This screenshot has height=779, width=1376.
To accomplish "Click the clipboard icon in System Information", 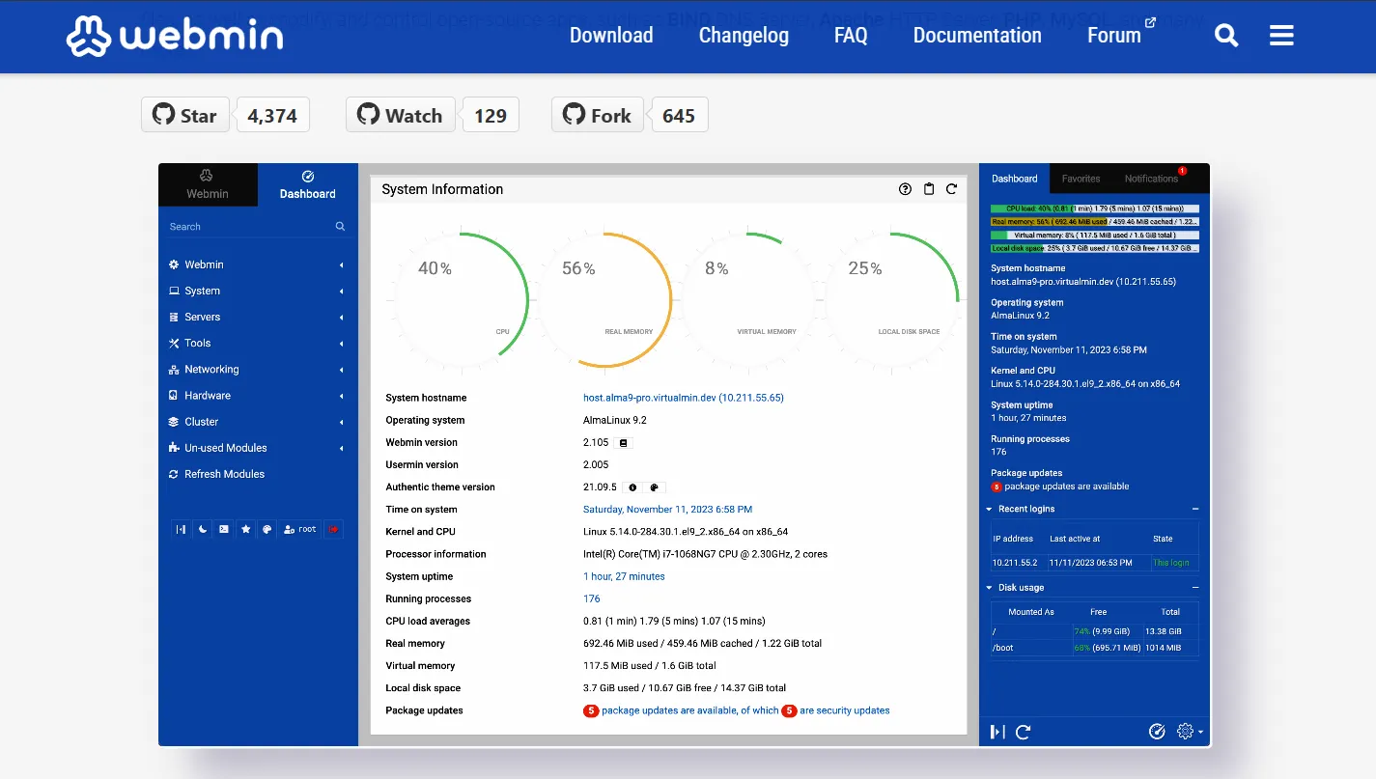I will 929,189.
